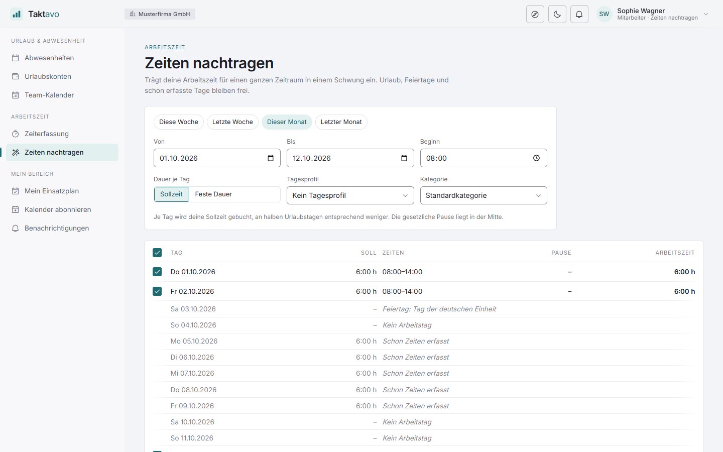Toggle dark mode moon icon
The width and height of the screenshot is (723, 452).
(x=557, y=14)
